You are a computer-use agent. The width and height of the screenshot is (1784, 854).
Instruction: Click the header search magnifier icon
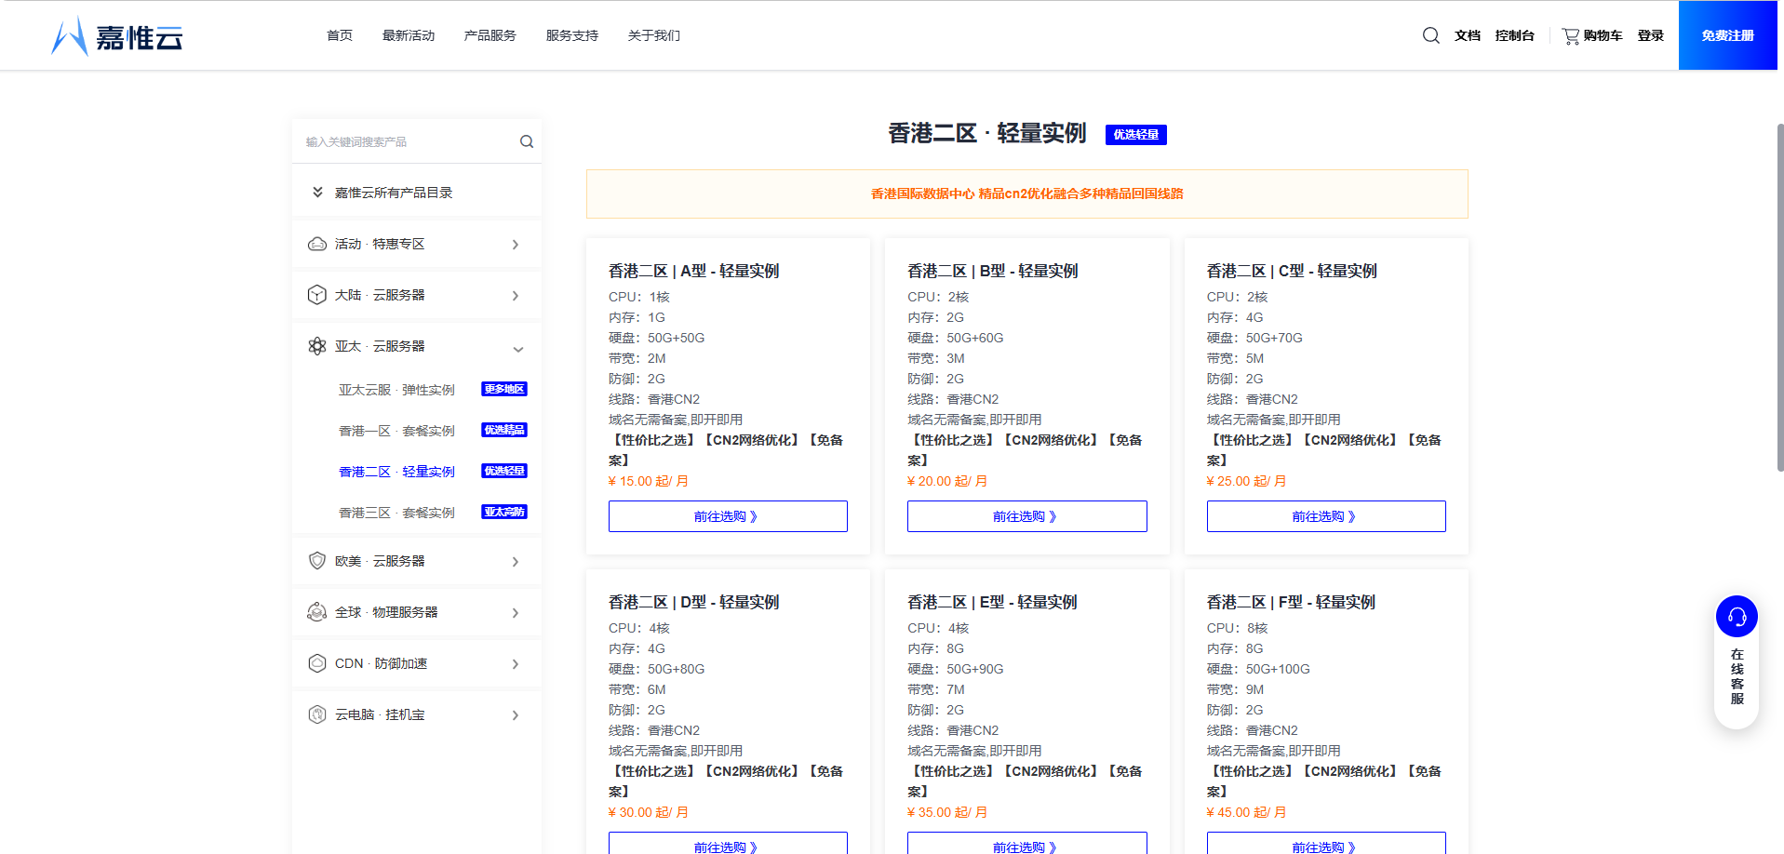click(1430, 34)
